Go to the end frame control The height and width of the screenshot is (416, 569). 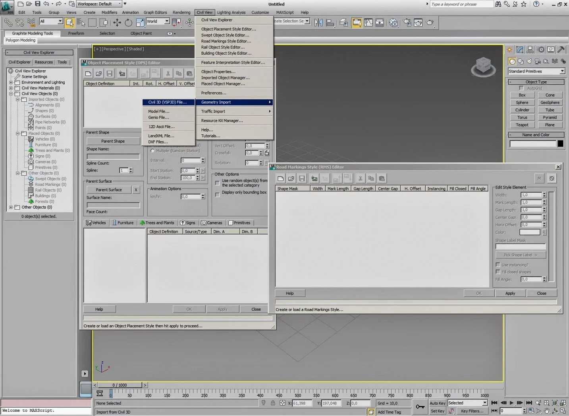tap(529, 403)
